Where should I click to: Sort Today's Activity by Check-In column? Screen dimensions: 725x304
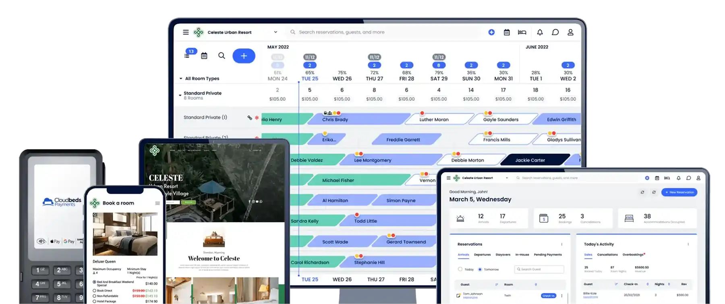coord(647,284)
